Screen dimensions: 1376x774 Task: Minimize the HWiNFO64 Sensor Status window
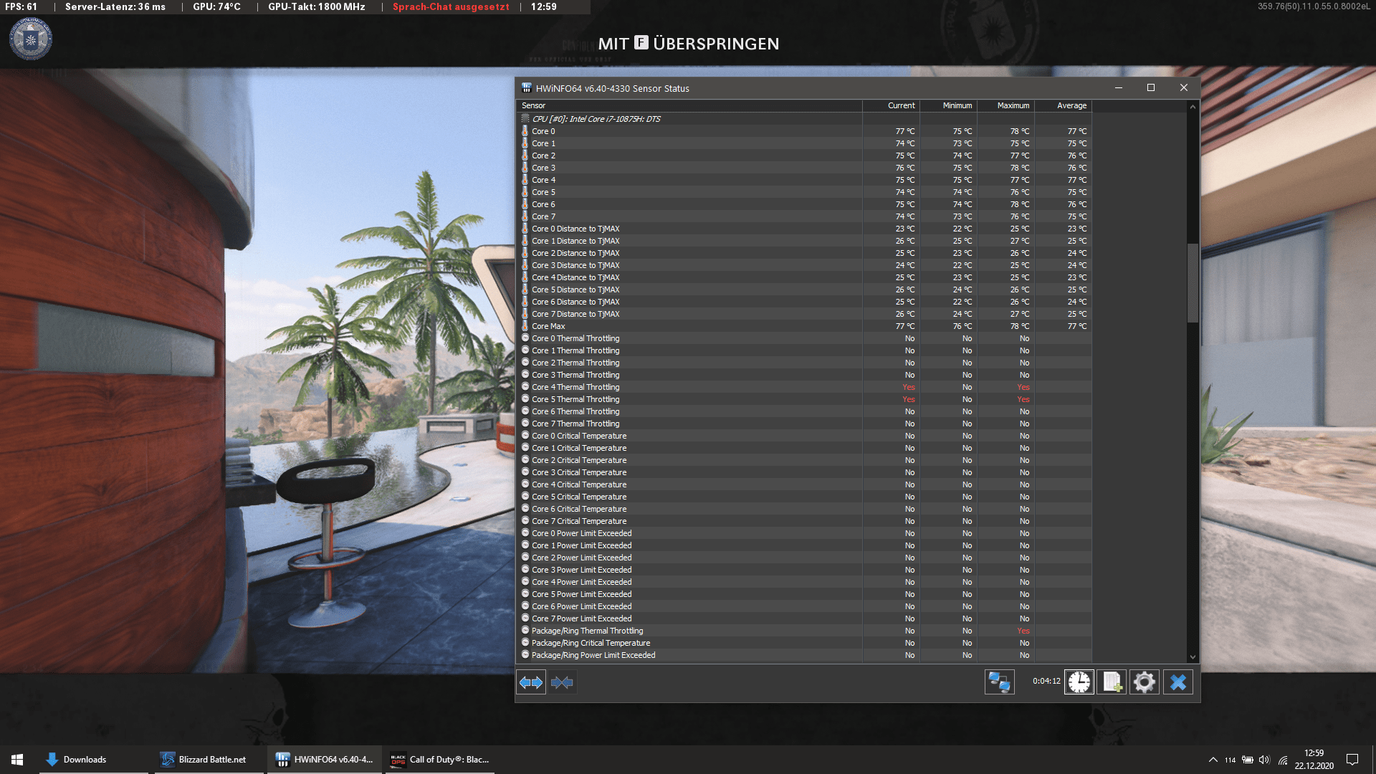click(1118, 87)
